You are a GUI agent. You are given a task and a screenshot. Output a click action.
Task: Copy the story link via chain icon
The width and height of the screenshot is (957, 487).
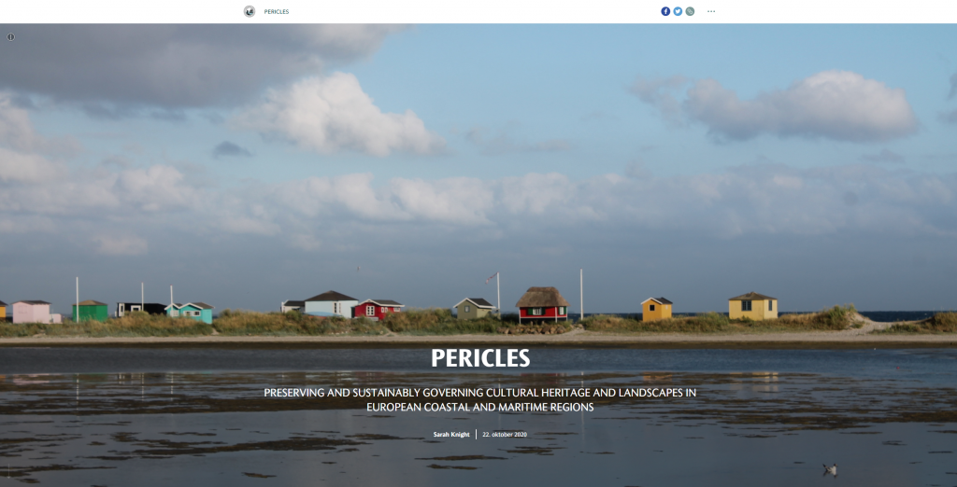coord(690,11)
